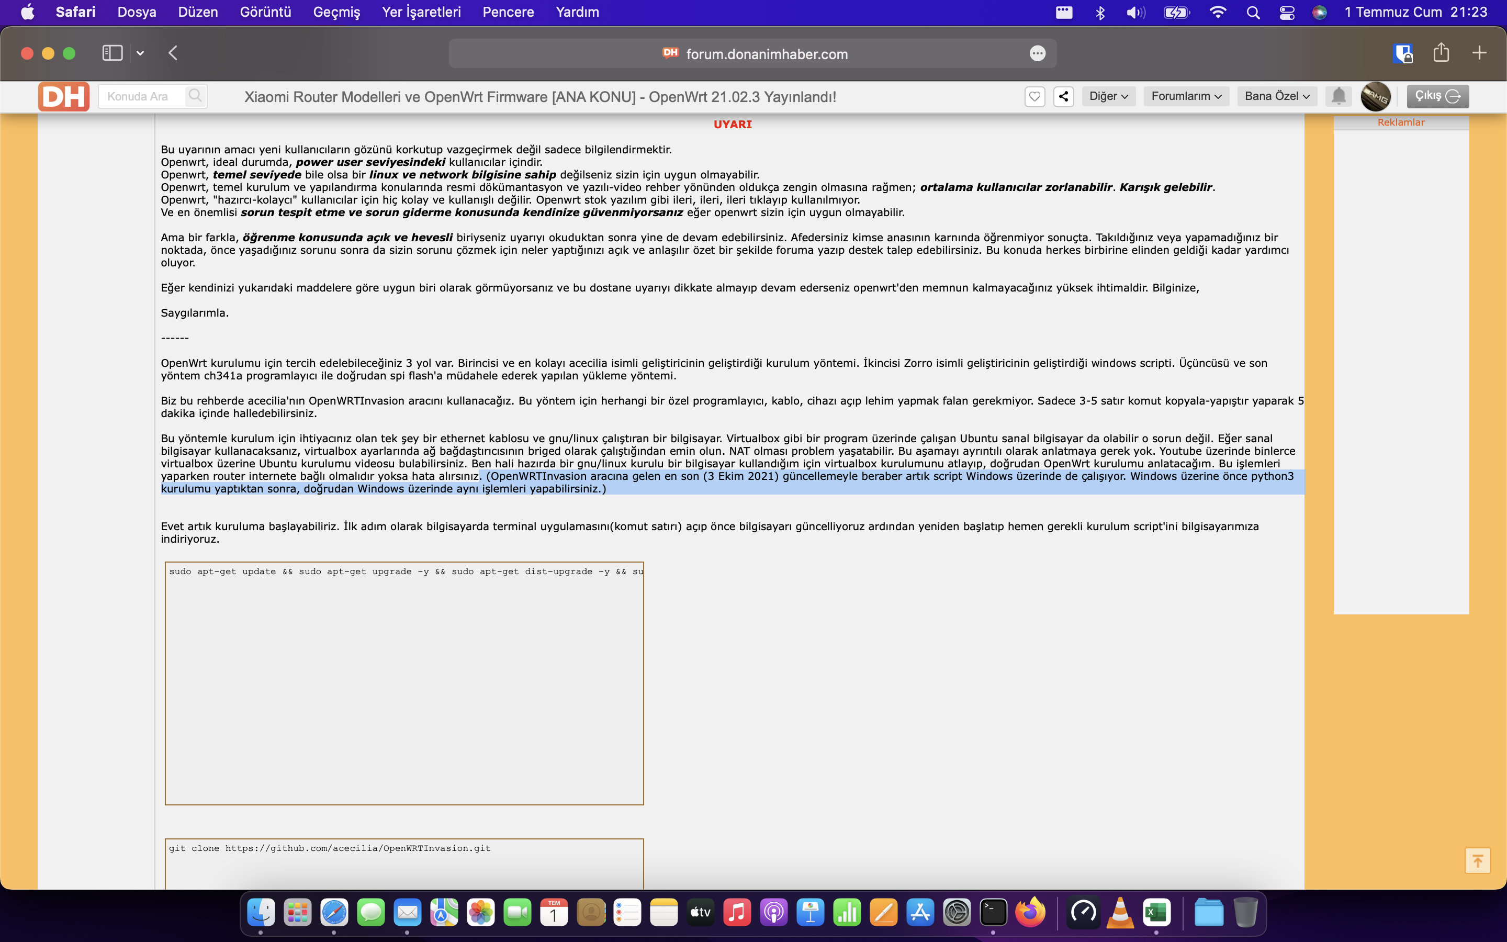1507x942 pixels.
Task: Open the Wi-Fi menu bar icon
Action: click(1218, 13)
